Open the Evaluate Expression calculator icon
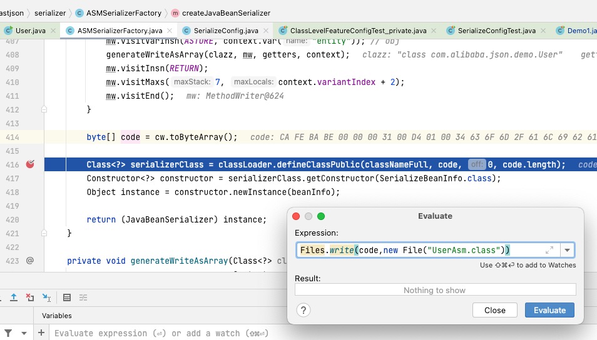This screenshot has height=340, width=597. pyautogui.click(x=67, y=297)
